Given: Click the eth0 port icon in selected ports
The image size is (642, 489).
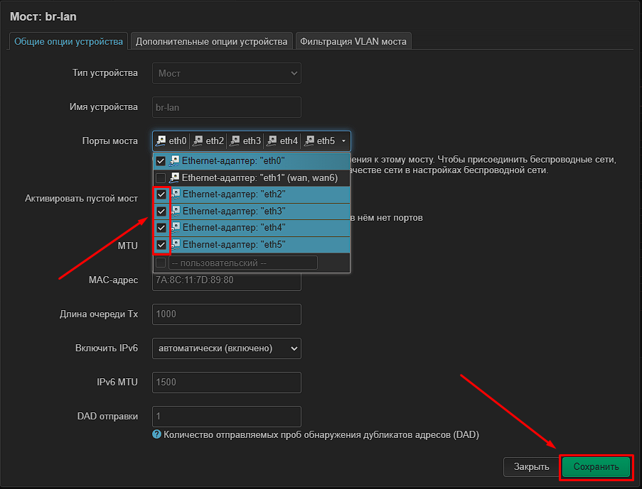Looking at the screenshot, I should (x=161, y=141).
